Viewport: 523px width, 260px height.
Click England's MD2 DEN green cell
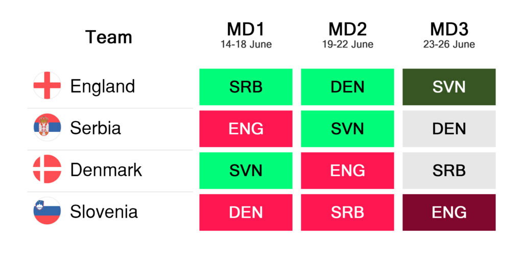[x=347, y=87]
